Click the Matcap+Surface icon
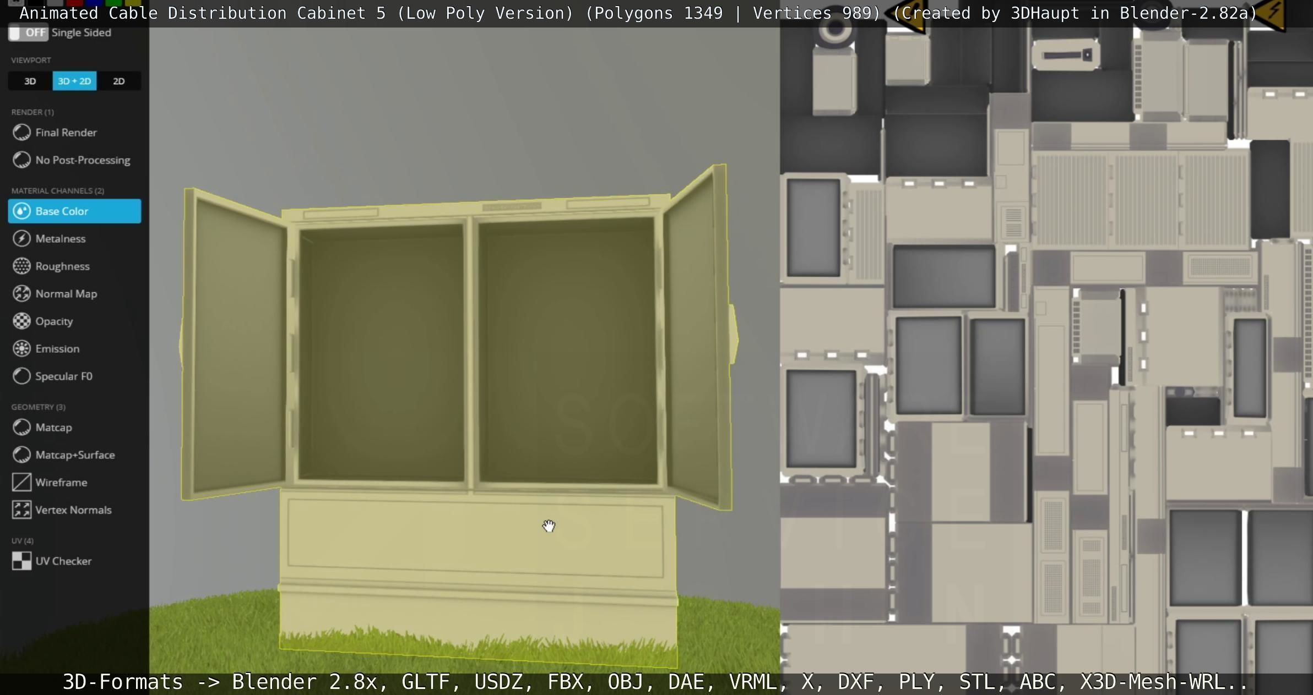The width and height of the screenshot is (1313, 695). click(21, 455)
